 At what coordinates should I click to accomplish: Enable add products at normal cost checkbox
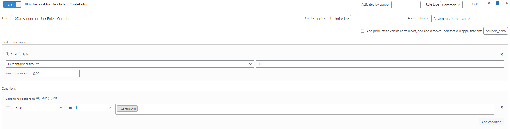363,31
